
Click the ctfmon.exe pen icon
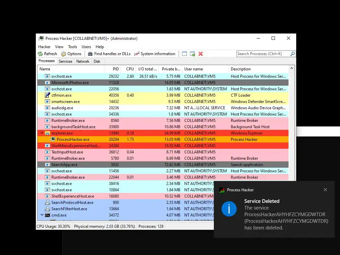[47, 95]
